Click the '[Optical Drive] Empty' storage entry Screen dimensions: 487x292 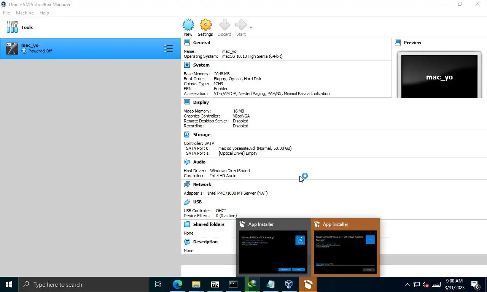[x=238, y=153]
